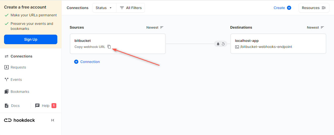Open the Status dropdown
Image resolution: width=334 pixels, height=135 pixels.
(x=104, y=8)
